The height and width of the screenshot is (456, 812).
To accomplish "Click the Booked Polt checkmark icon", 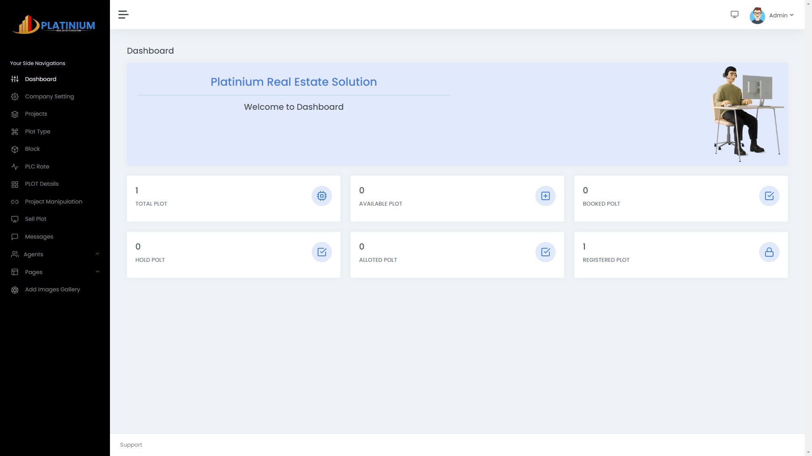I will 769,196.
